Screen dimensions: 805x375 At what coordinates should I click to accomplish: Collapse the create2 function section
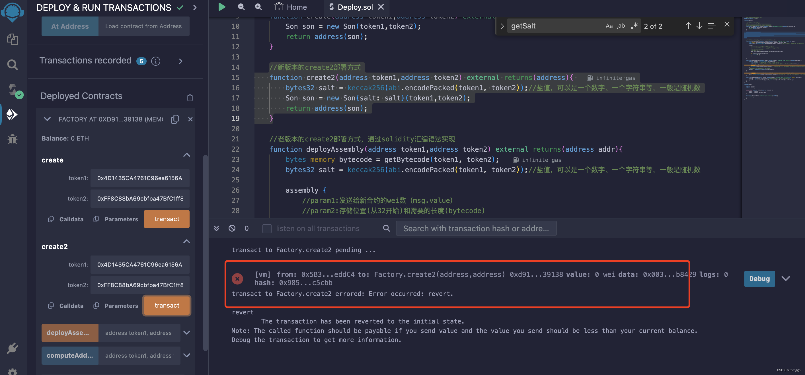(x=186, y=241)
